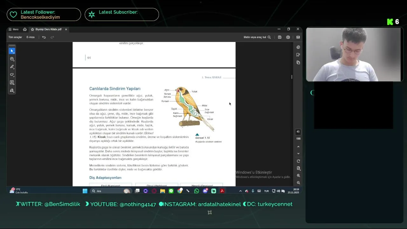Choose the add comment tool

(12, 59)
